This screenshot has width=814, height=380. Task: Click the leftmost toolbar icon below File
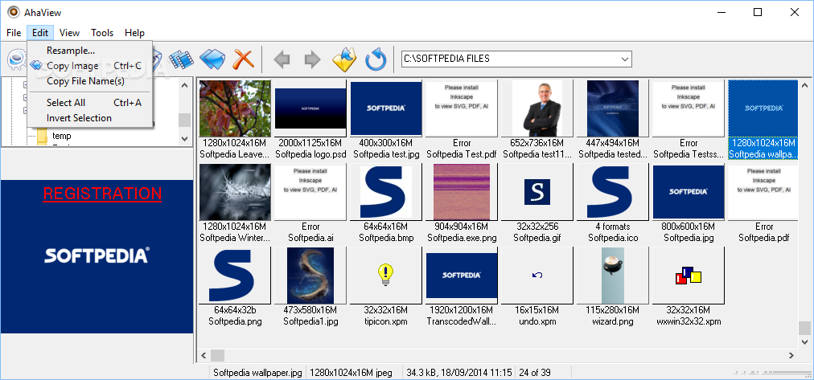[16, 59]
